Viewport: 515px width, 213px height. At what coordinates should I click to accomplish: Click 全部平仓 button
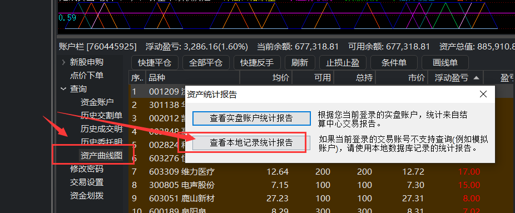coord(206,62)
